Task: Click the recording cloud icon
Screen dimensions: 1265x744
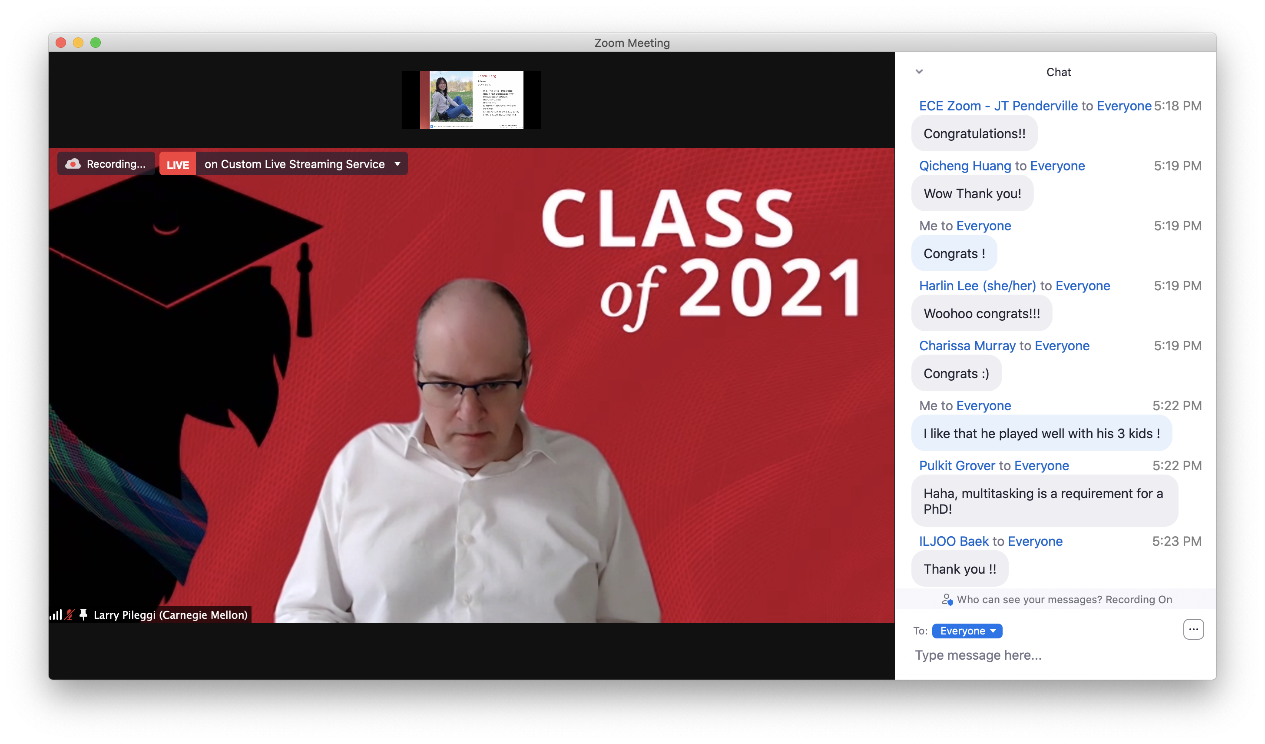Action: [73, 164]
